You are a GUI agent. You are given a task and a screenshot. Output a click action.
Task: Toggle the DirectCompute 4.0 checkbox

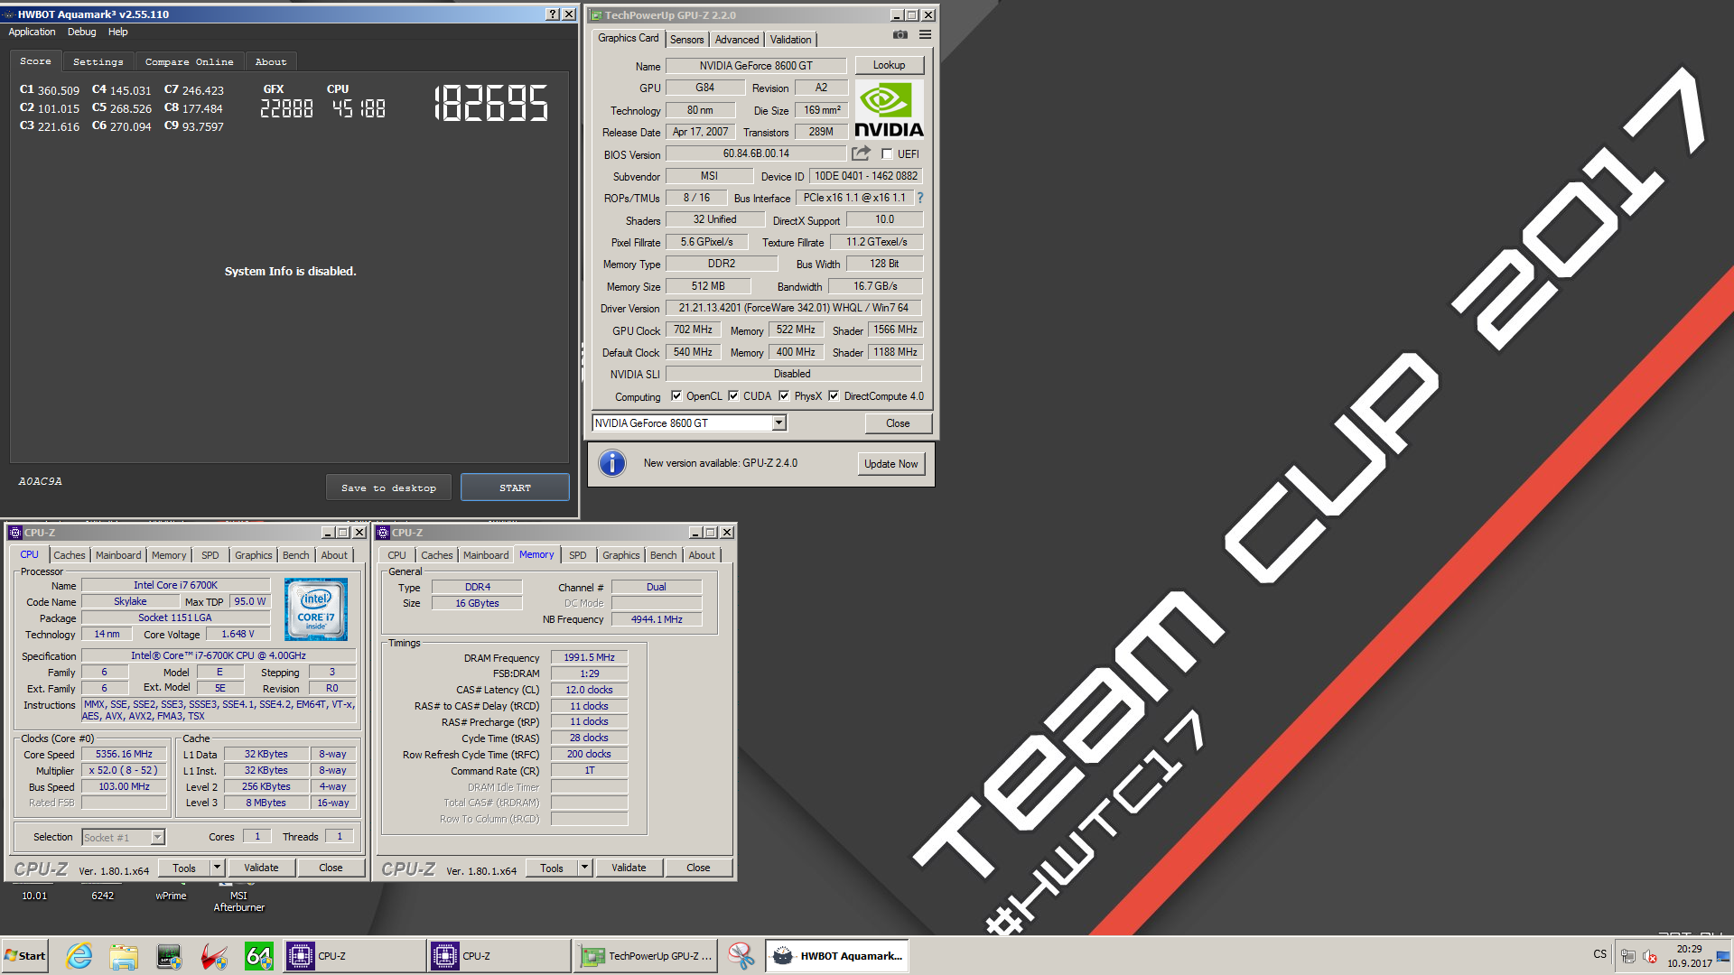tap(834, 395)
